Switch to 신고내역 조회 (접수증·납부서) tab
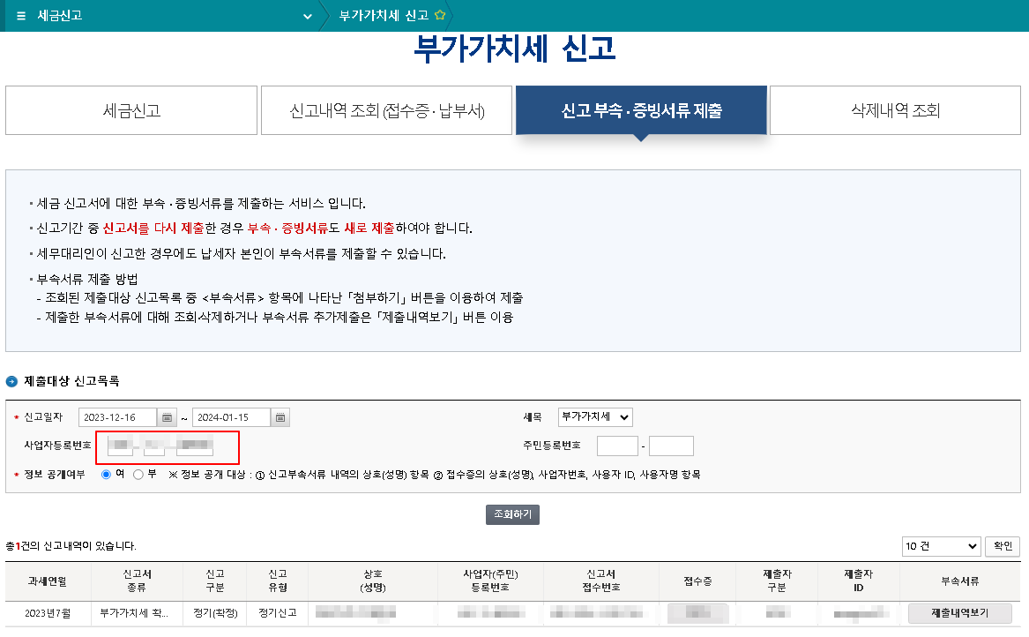Screen dimensions: 1029x637 pos(386,110)
